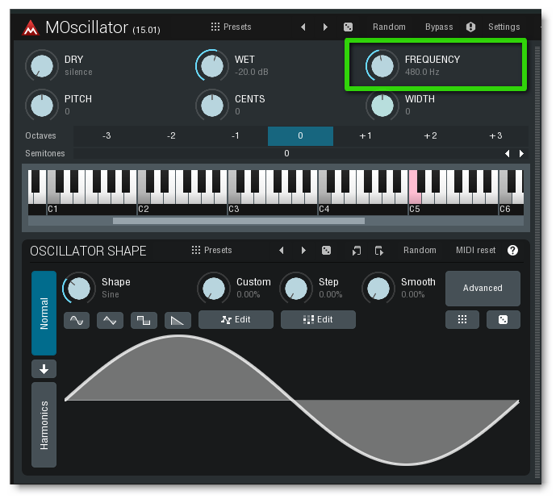Click dice icon below Advanced
560x503 pixels.
pyautogui.click(x=504, y=320)
